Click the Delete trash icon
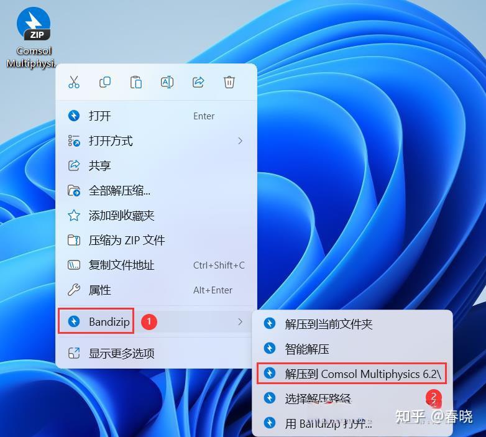486x437 pixels. 229,82
